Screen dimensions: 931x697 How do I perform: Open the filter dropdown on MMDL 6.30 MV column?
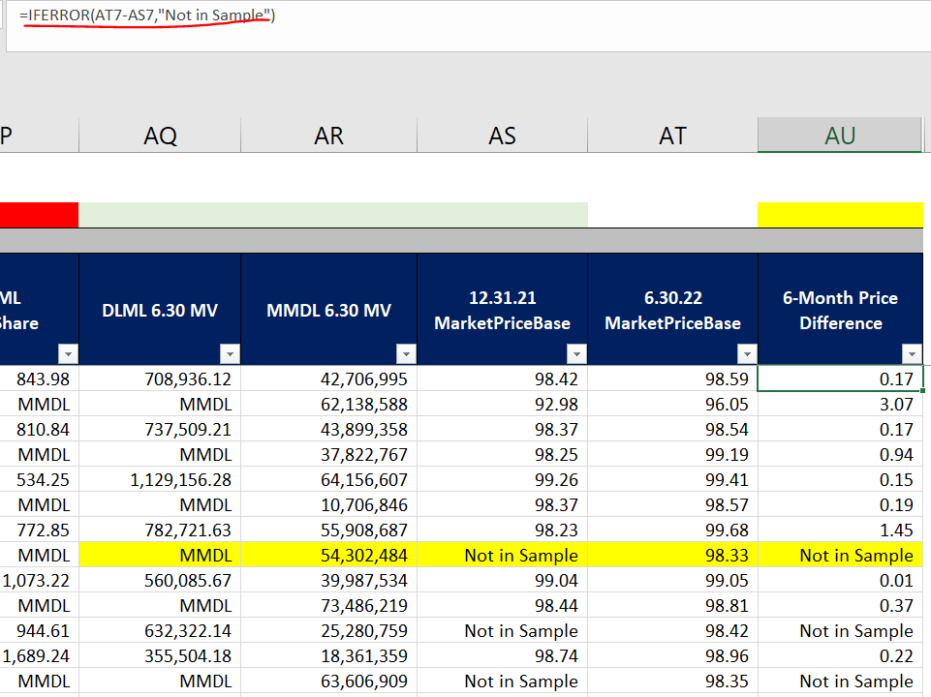[405, 353]
